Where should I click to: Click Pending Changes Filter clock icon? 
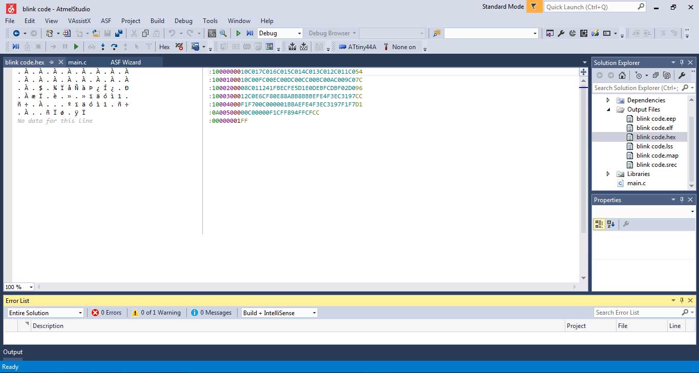638,75
